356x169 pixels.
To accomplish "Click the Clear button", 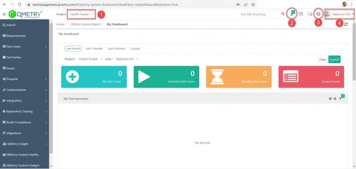I will [323, 60].
